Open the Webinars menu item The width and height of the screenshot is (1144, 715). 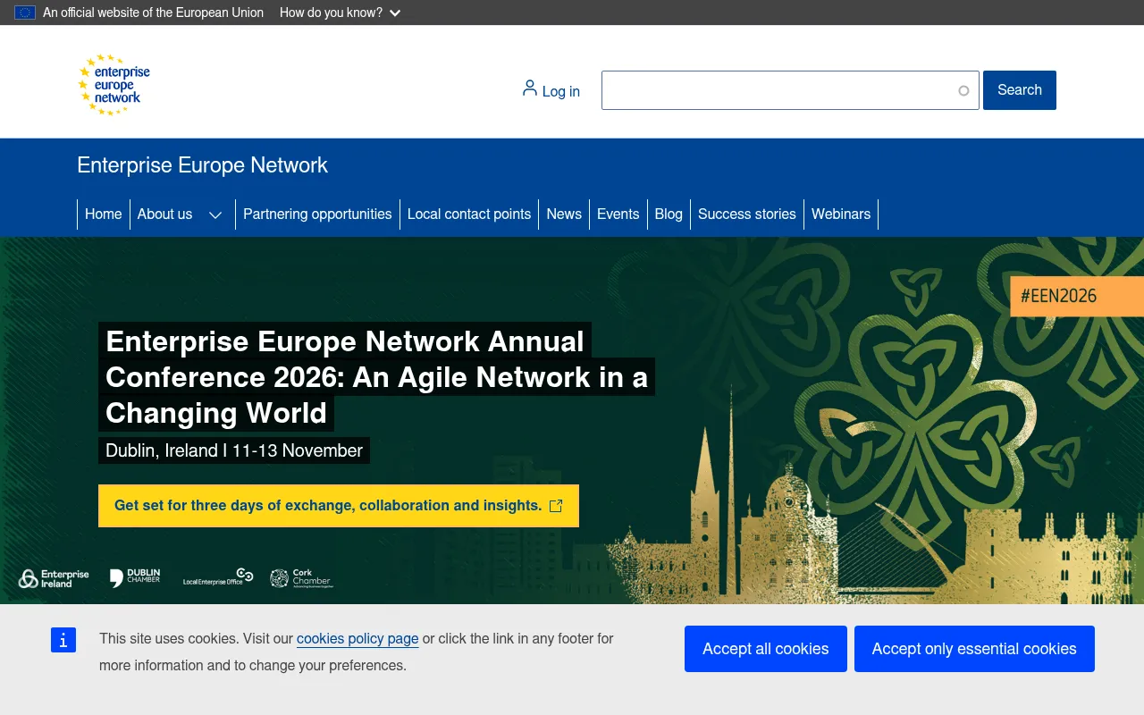pos(841,214)
